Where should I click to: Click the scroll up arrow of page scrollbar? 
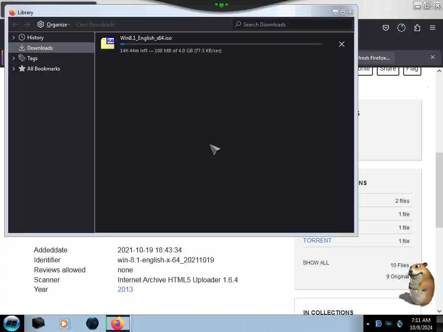(439, 71)
